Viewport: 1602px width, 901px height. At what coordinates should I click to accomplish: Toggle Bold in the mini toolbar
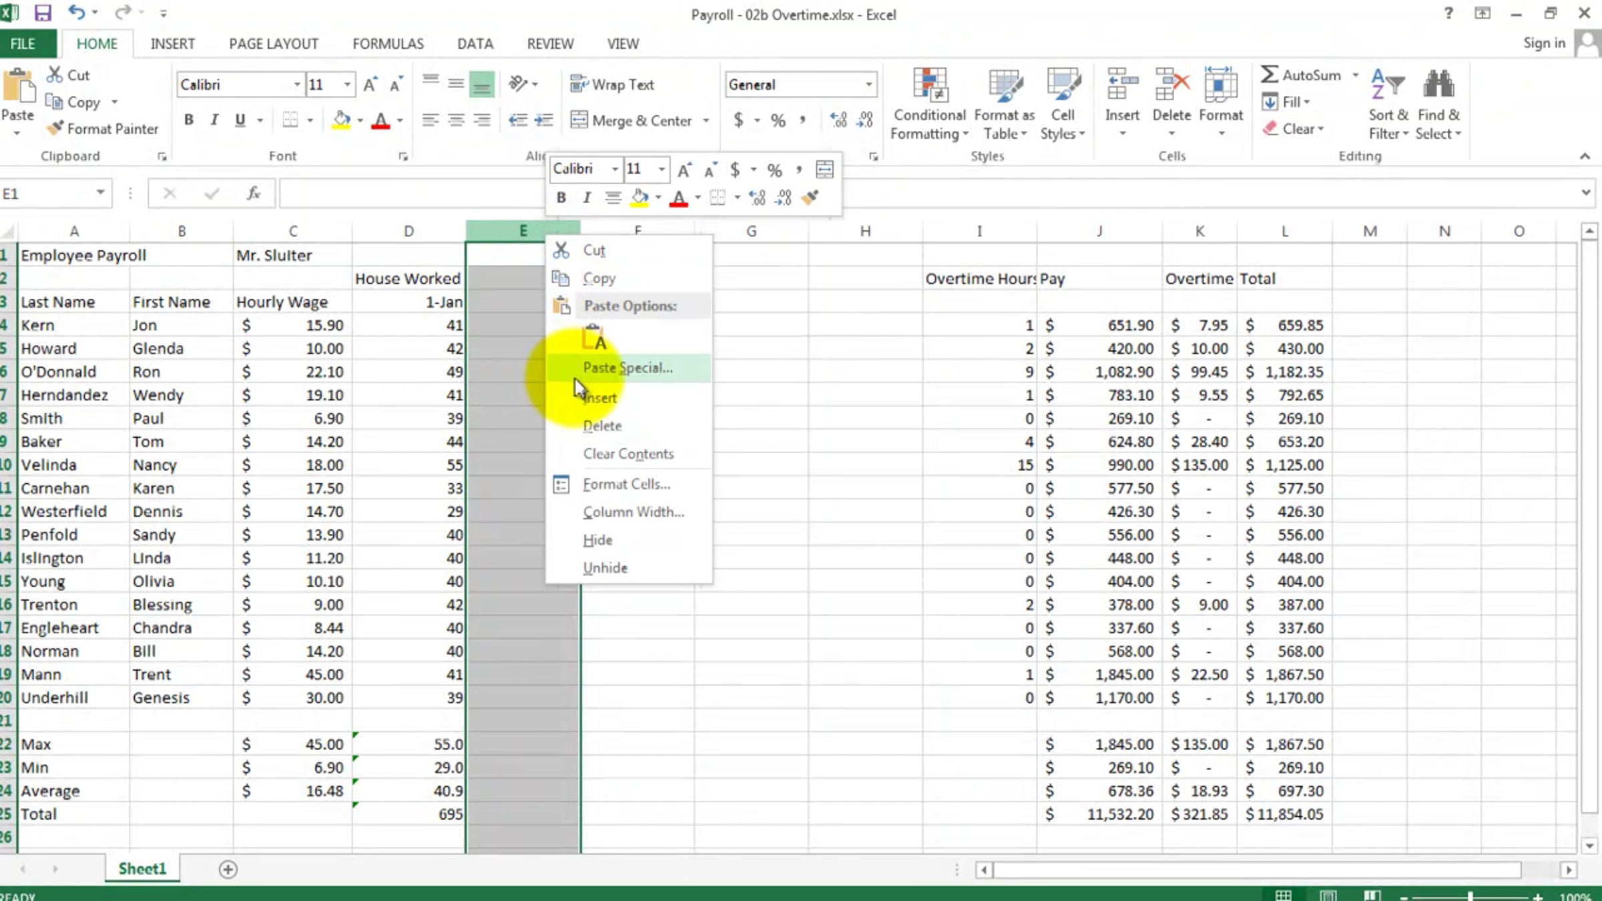pos(561,198)
